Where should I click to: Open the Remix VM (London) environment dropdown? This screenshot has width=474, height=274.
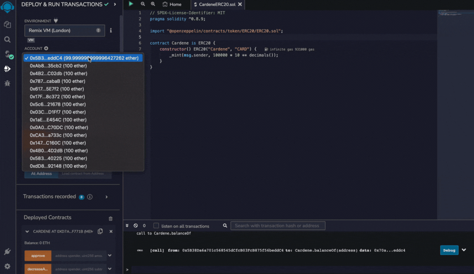[65, 31]
